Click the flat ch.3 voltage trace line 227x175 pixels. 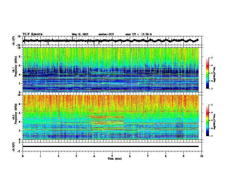point(111,146)
